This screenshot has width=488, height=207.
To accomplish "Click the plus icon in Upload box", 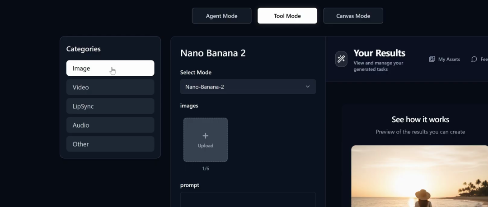I will [x=206, y=136].
